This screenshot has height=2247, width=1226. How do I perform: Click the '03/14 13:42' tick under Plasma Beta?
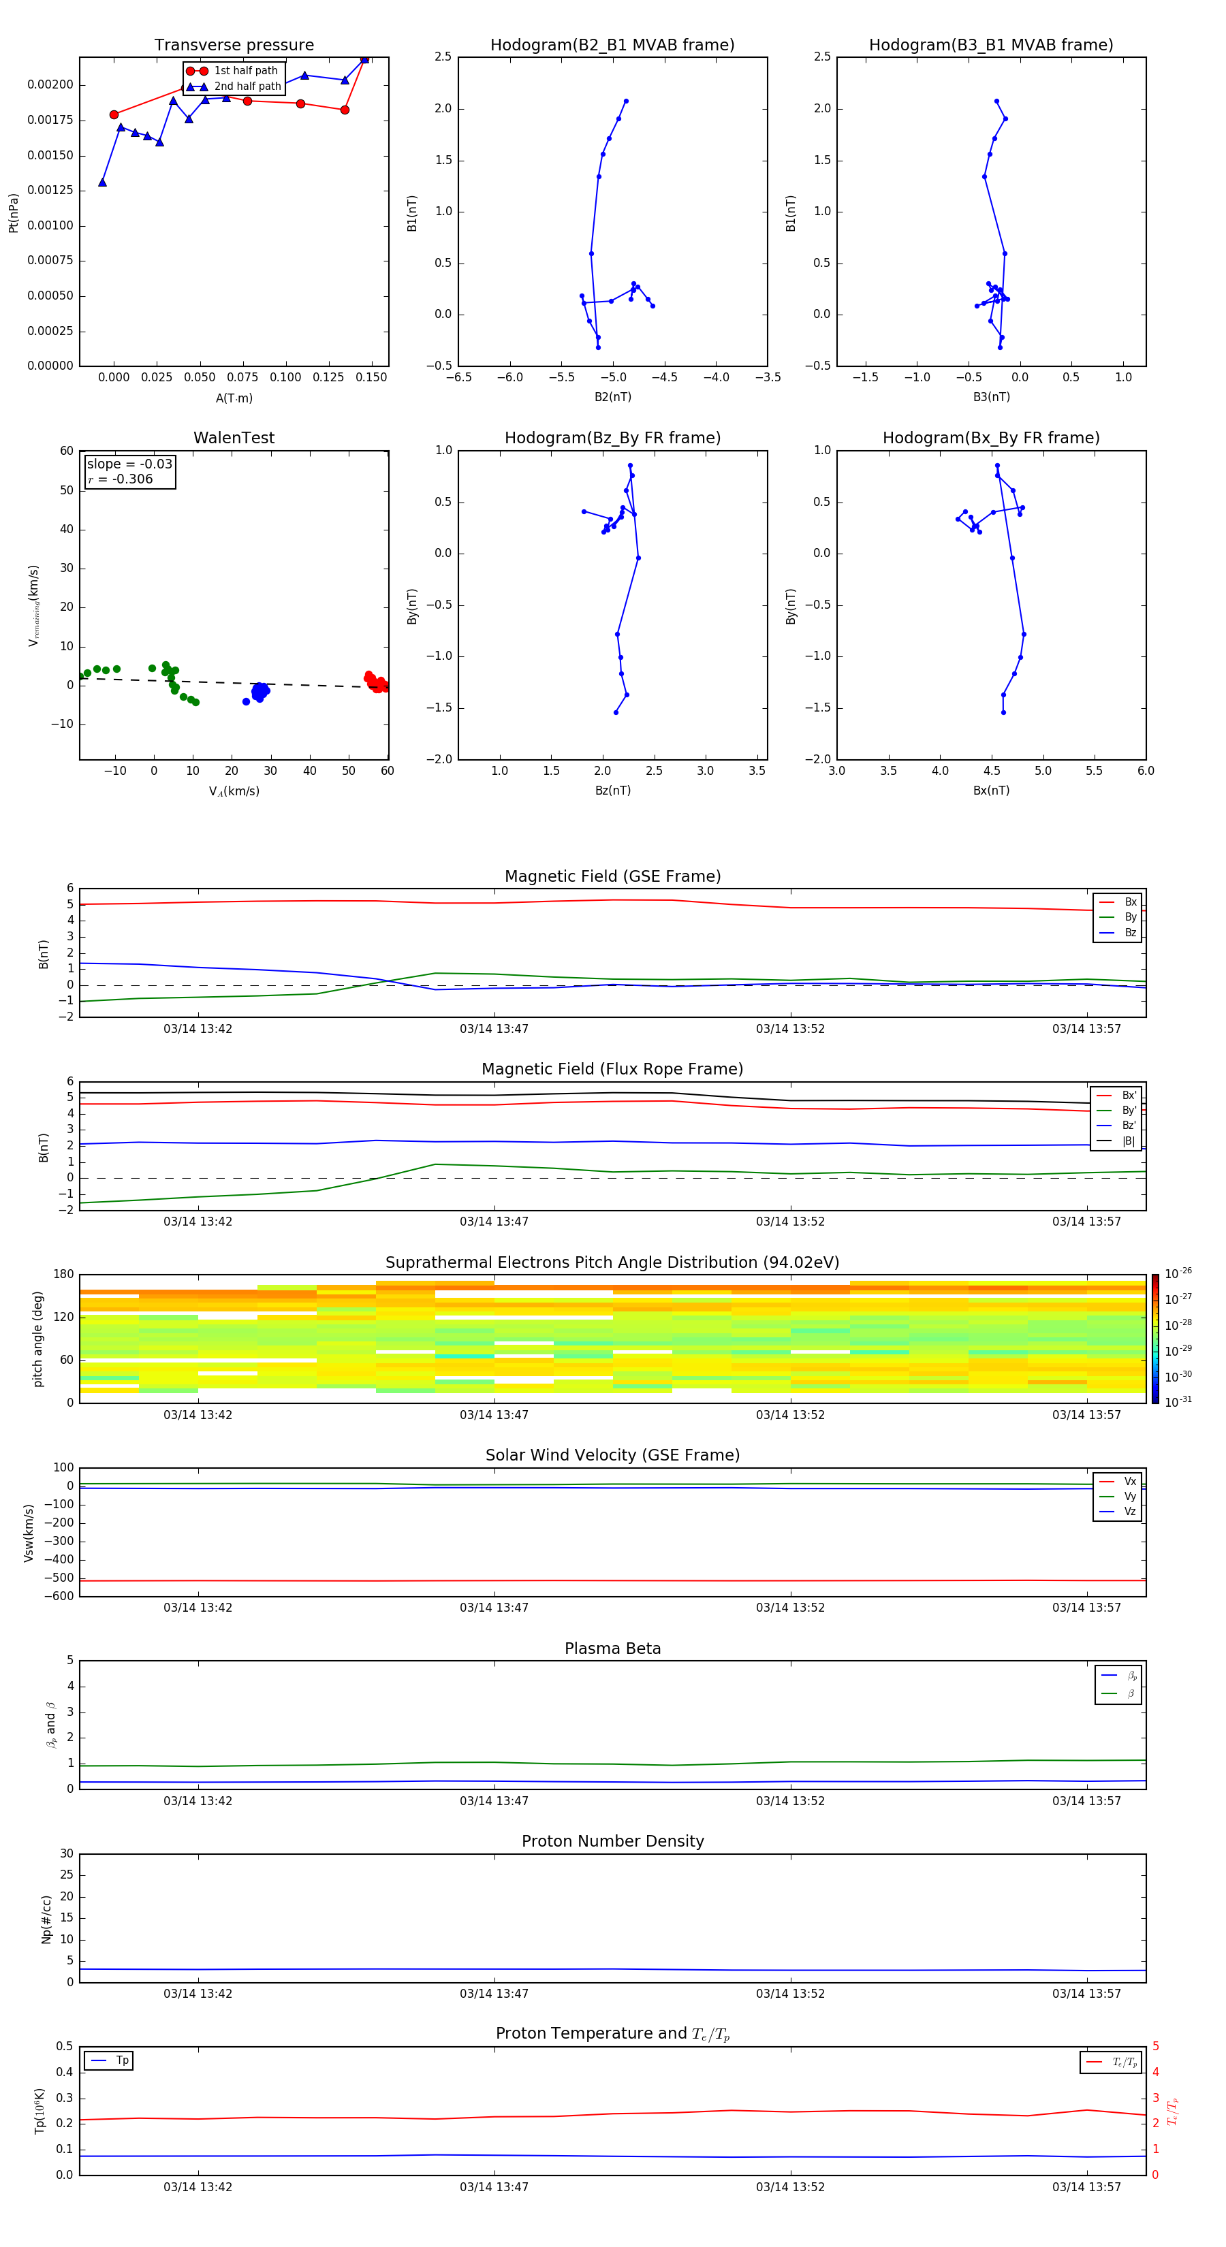click(198, 1801)
